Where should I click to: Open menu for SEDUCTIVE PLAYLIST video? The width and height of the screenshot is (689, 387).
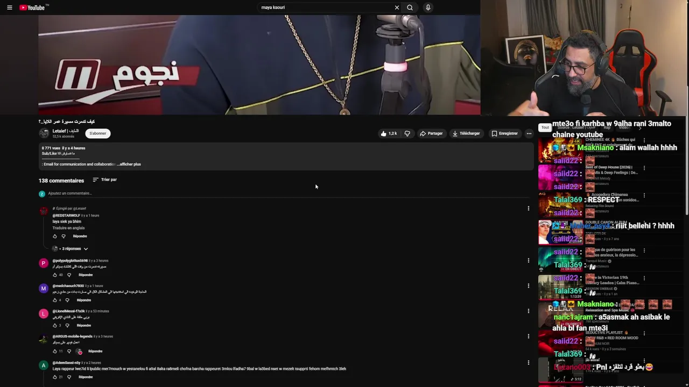(x=644, y=333)
